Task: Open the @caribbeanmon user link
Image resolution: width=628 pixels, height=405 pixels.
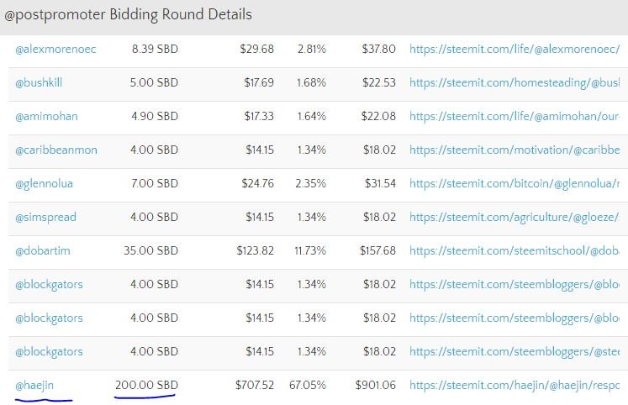Action: 56,150
